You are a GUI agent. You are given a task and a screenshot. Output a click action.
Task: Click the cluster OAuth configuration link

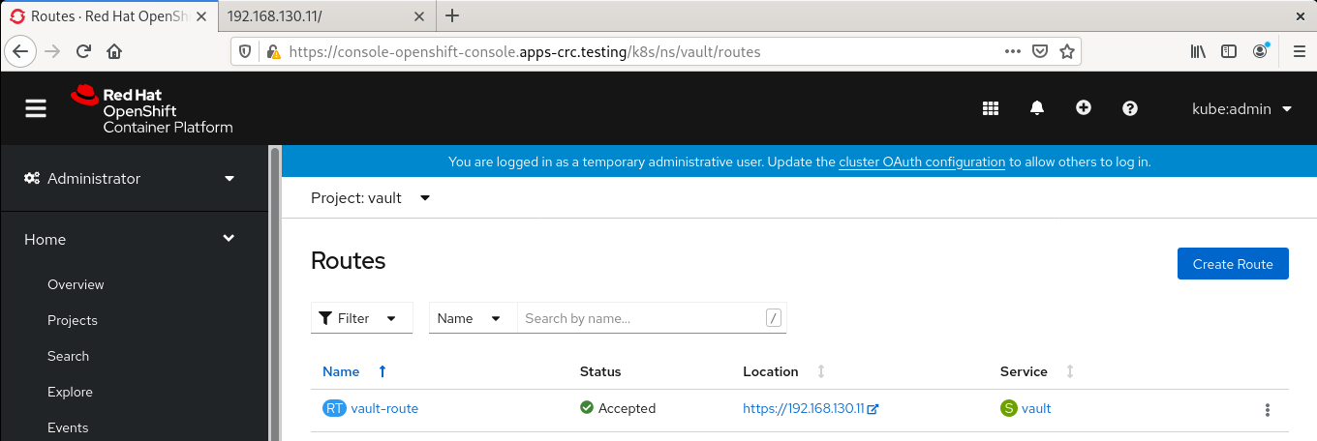pyautogui.click(x=922, y=162)
